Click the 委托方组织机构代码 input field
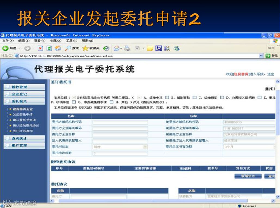This screenshot has width=280, height=208. click(120, 122)
